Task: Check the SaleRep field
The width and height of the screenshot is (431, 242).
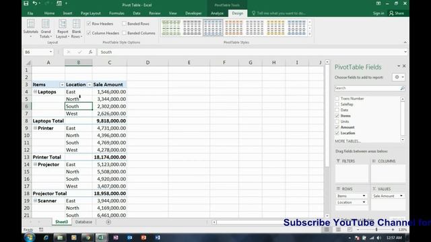Action: (337, 104)
